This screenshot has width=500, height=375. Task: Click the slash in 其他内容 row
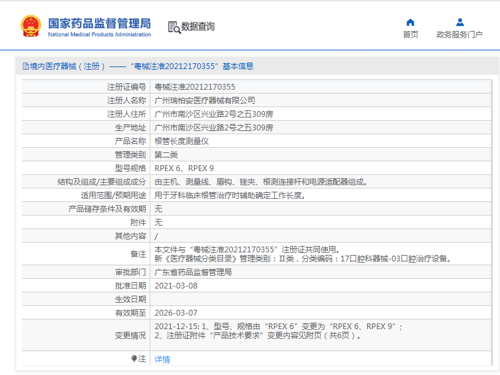coord(156,236)
